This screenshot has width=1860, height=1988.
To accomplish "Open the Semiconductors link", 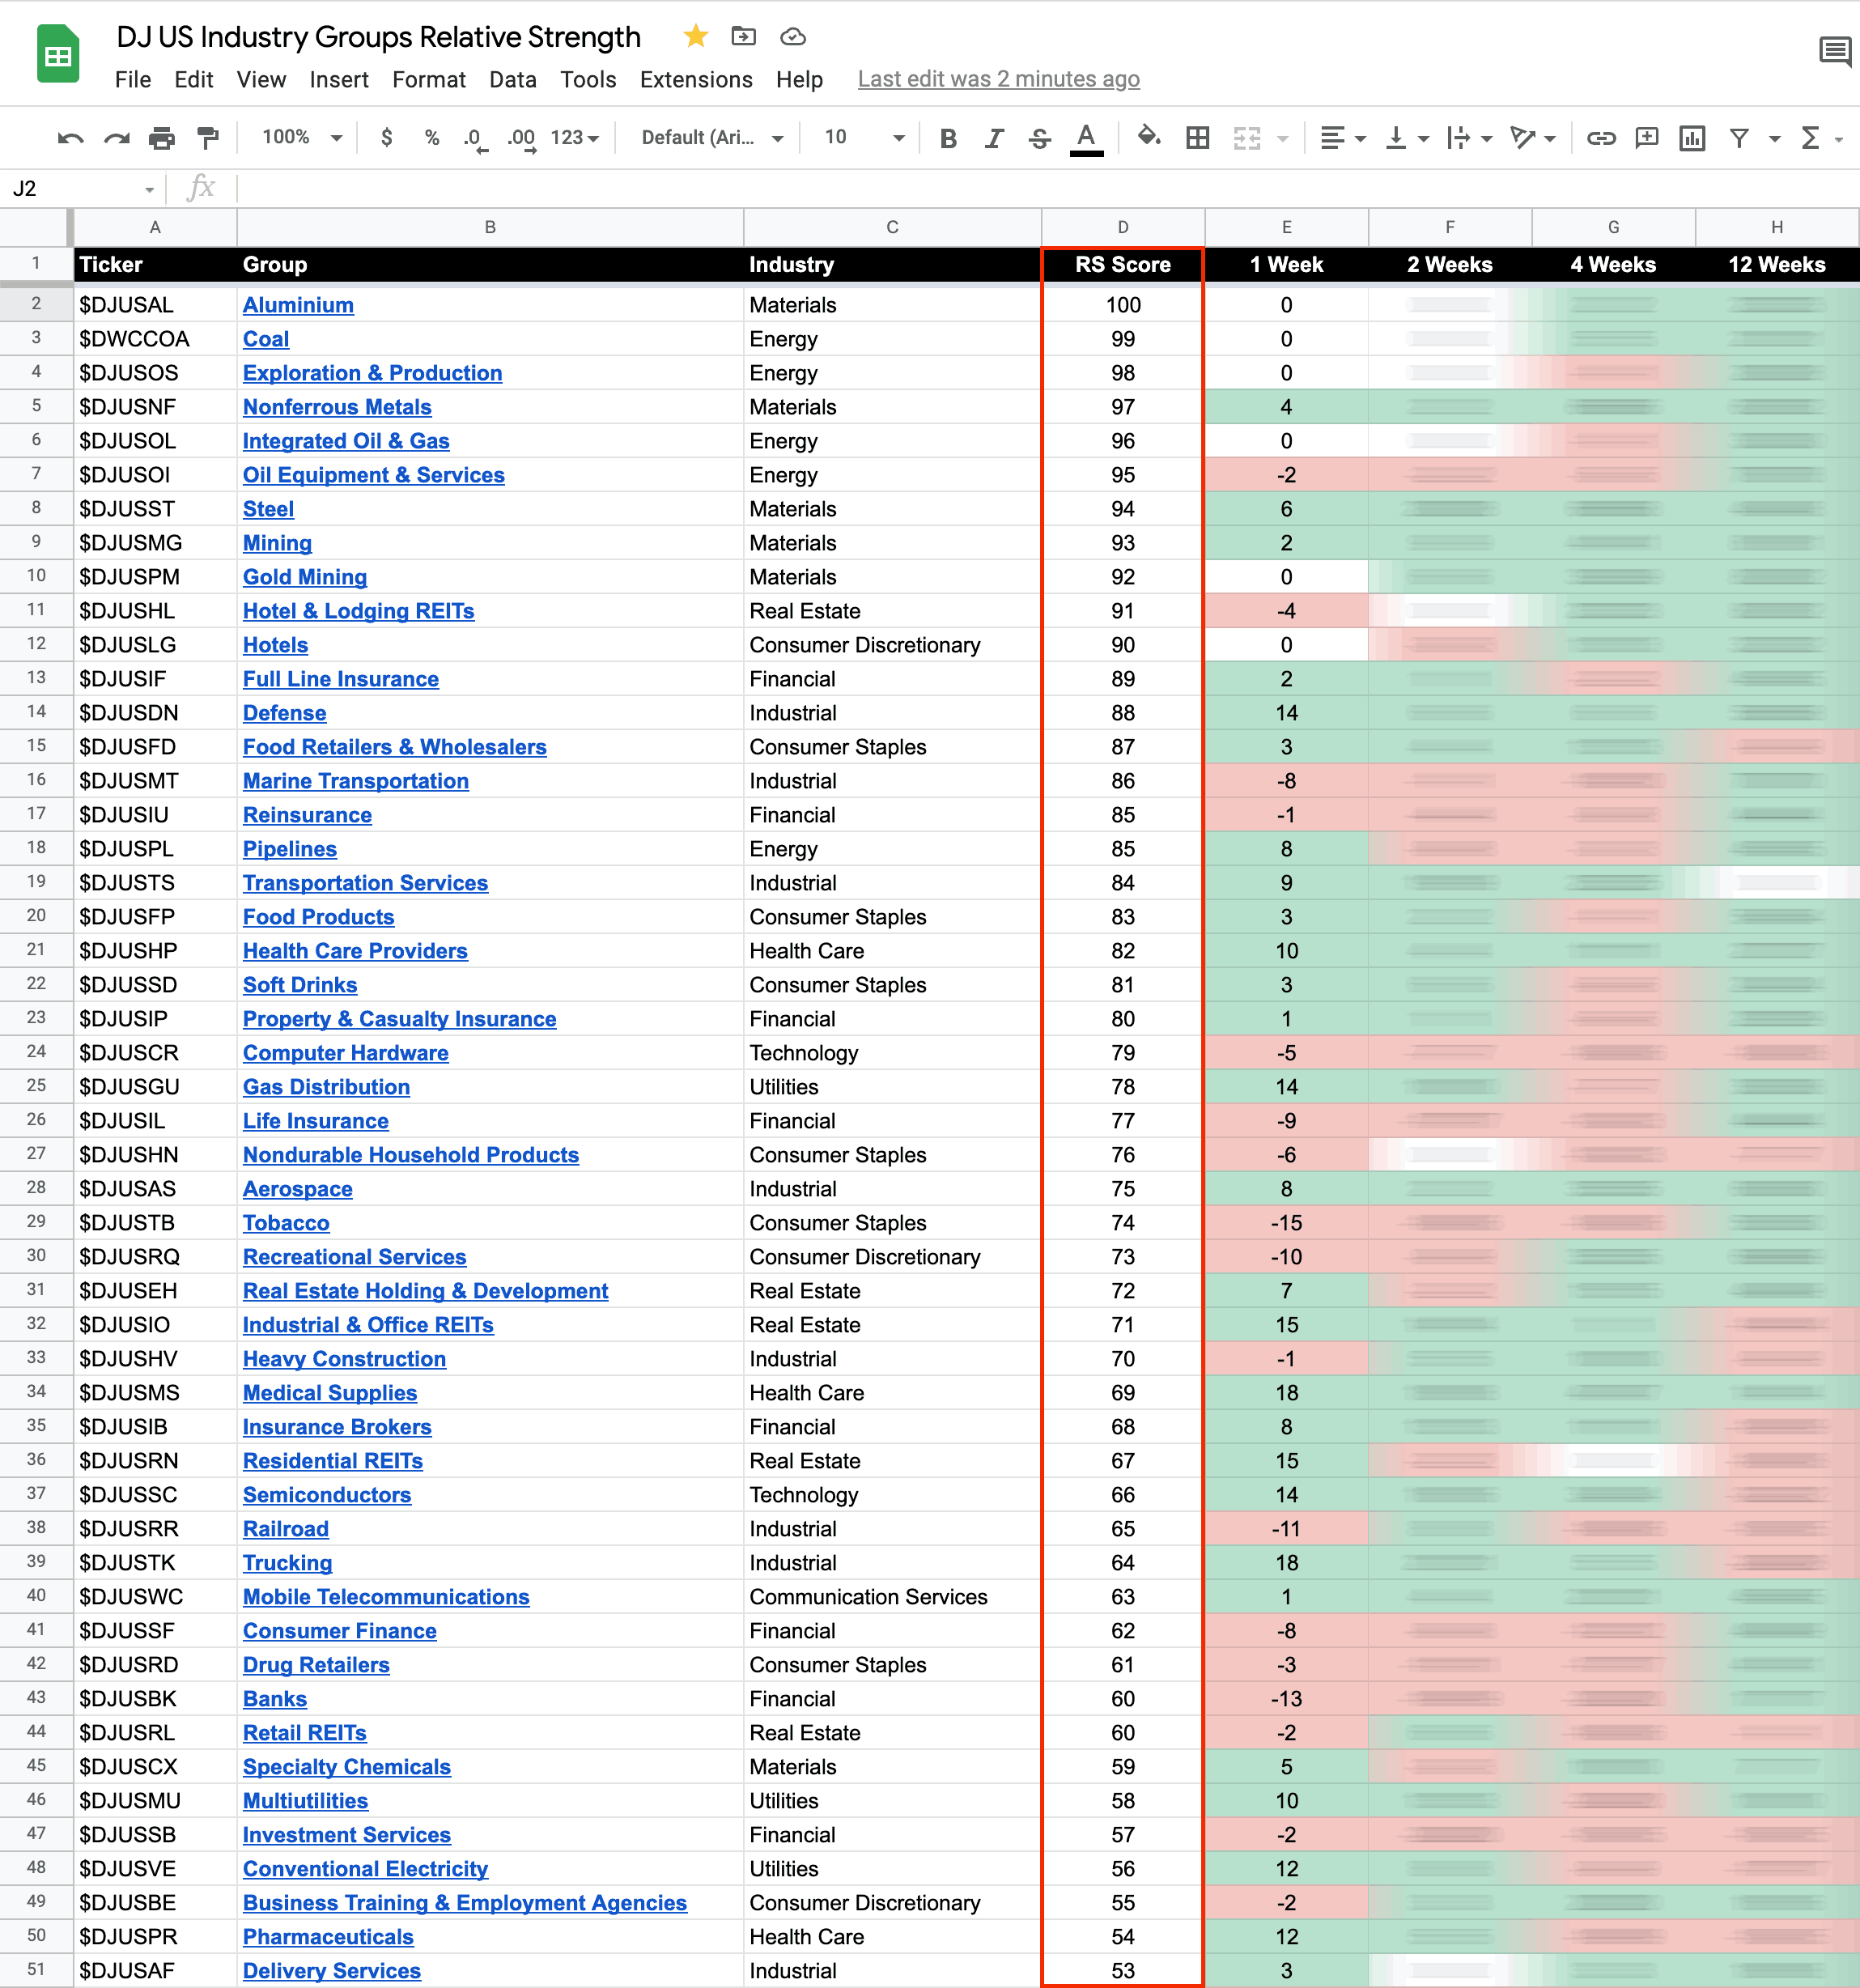I will (327, 1495).
